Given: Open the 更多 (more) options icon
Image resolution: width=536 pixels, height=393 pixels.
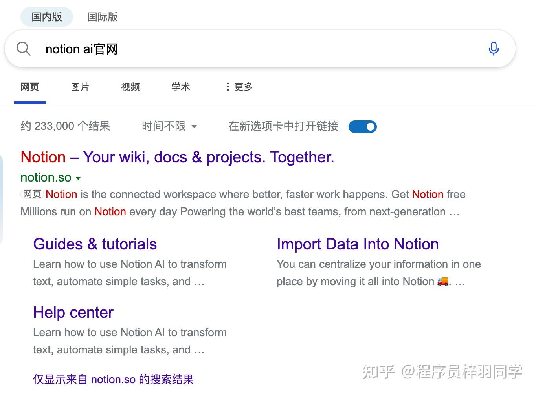Looking at the screenshot, I should (228, 87).
